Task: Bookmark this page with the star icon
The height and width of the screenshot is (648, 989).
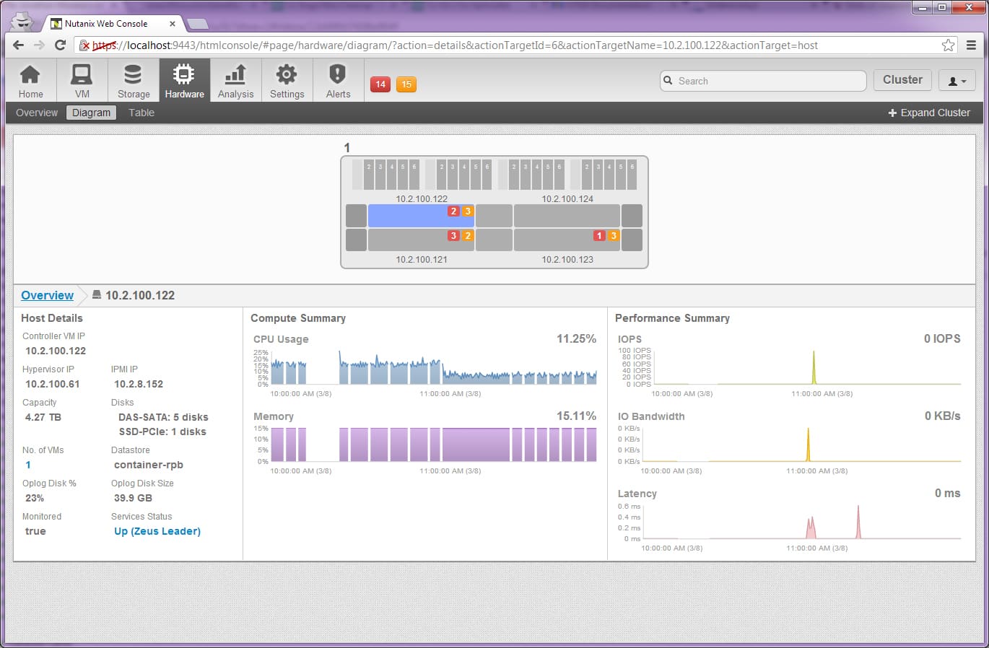Action: point(948,45)
